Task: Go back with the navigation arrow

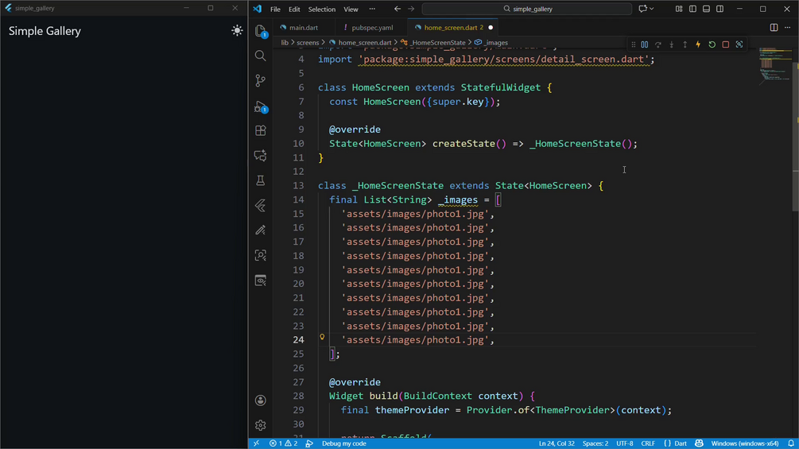Action: coord(398,9)
